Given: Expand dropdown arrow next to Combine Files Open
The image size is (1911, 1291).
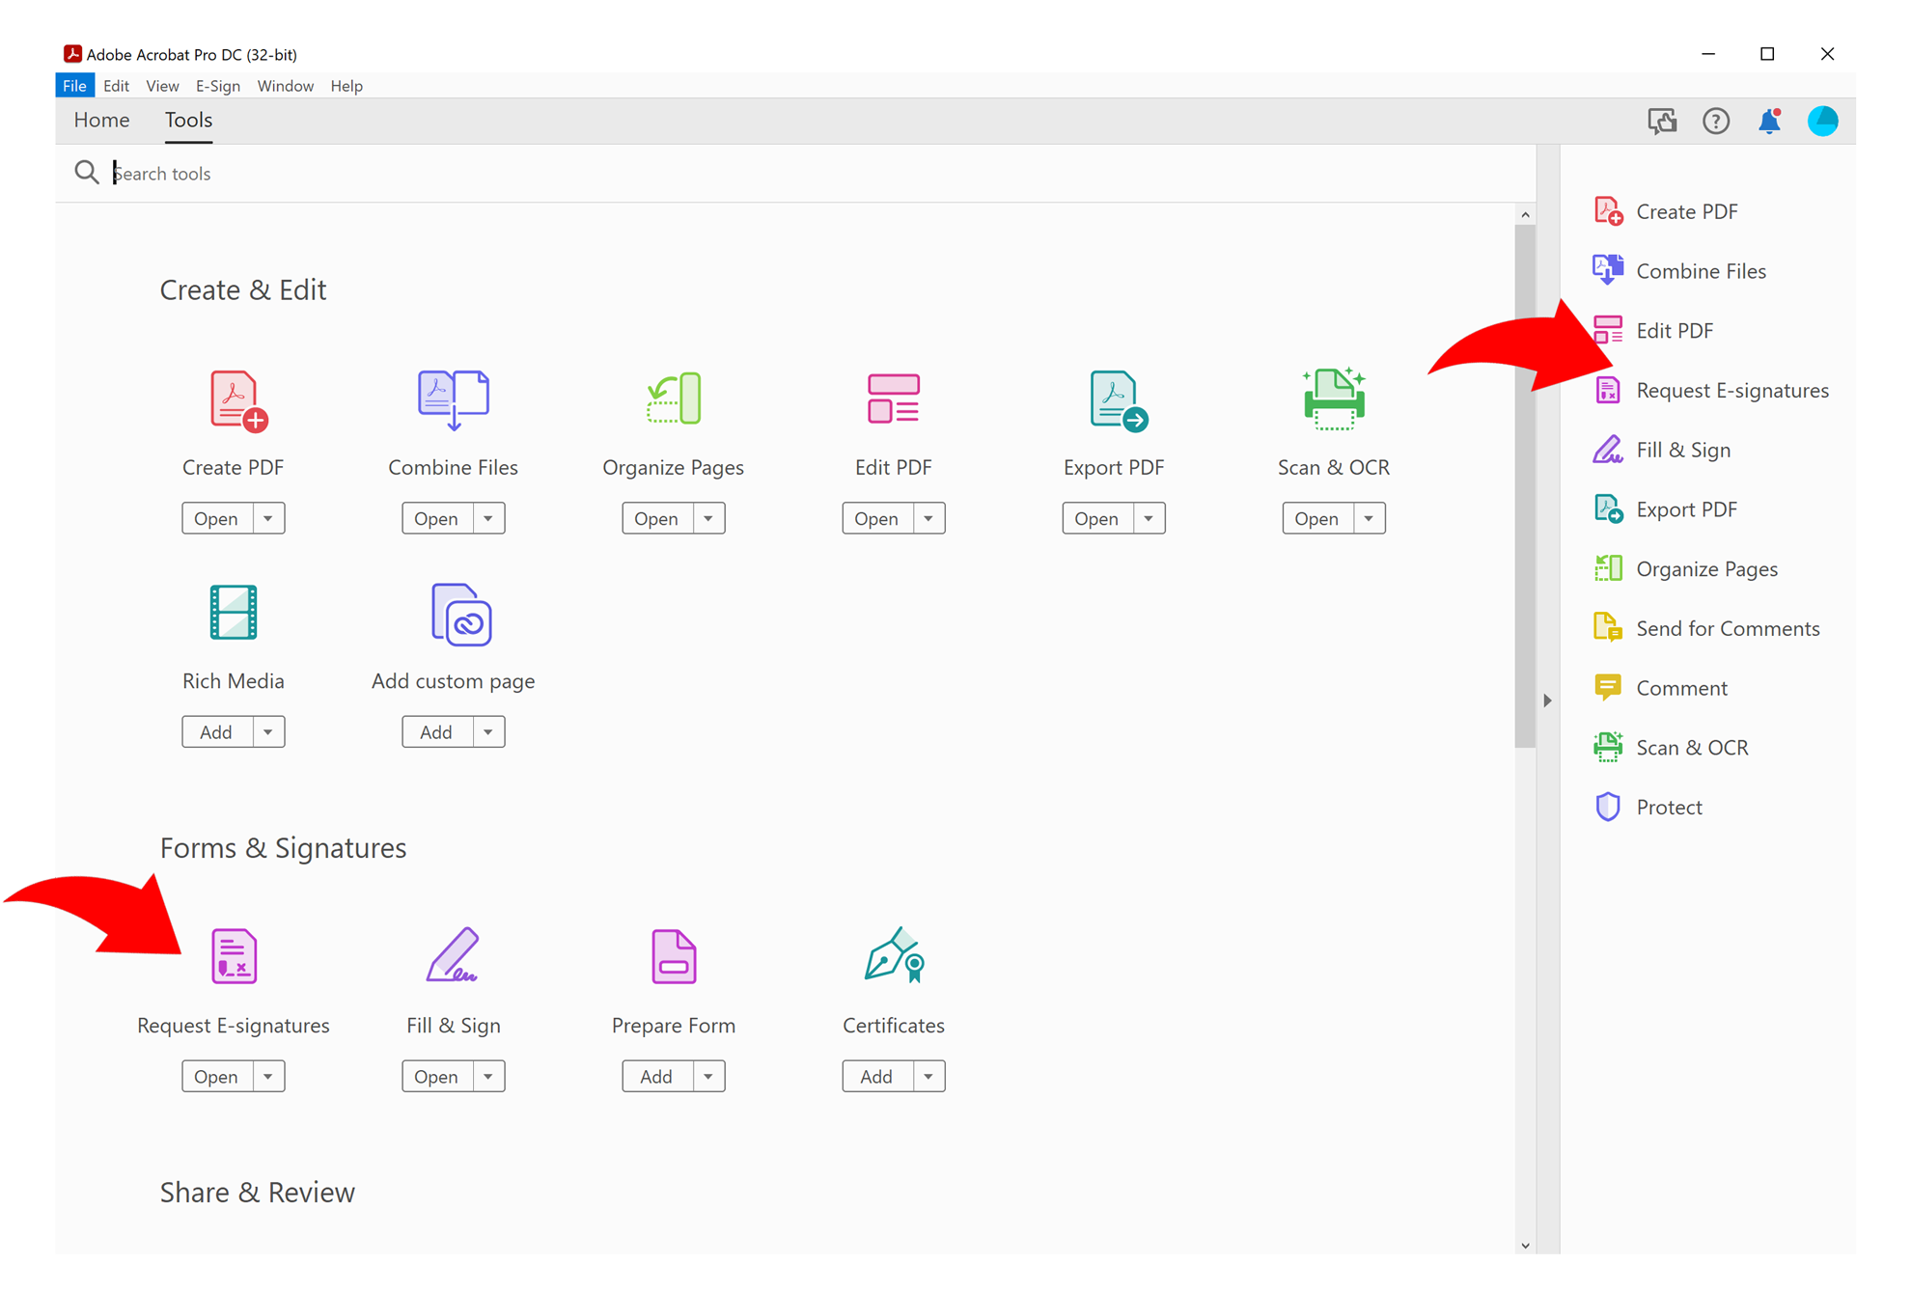Looking at the screenshot, I should (488, 518).
